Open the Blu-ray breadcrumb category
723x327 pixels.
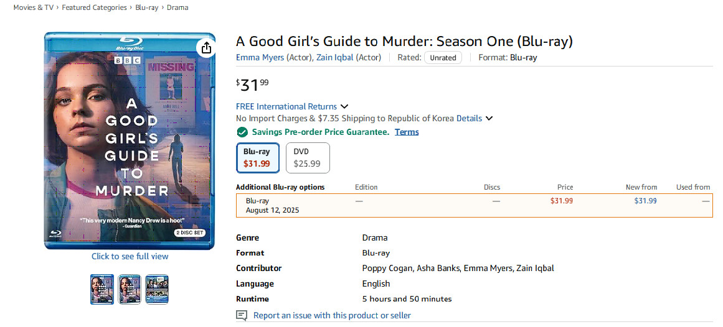click(x=147, y=7)
